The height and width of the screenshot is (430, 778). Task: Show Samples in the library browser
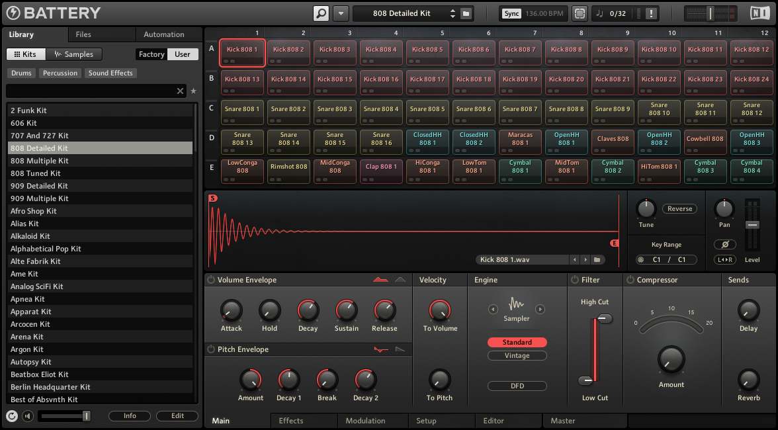pos(73,54)
